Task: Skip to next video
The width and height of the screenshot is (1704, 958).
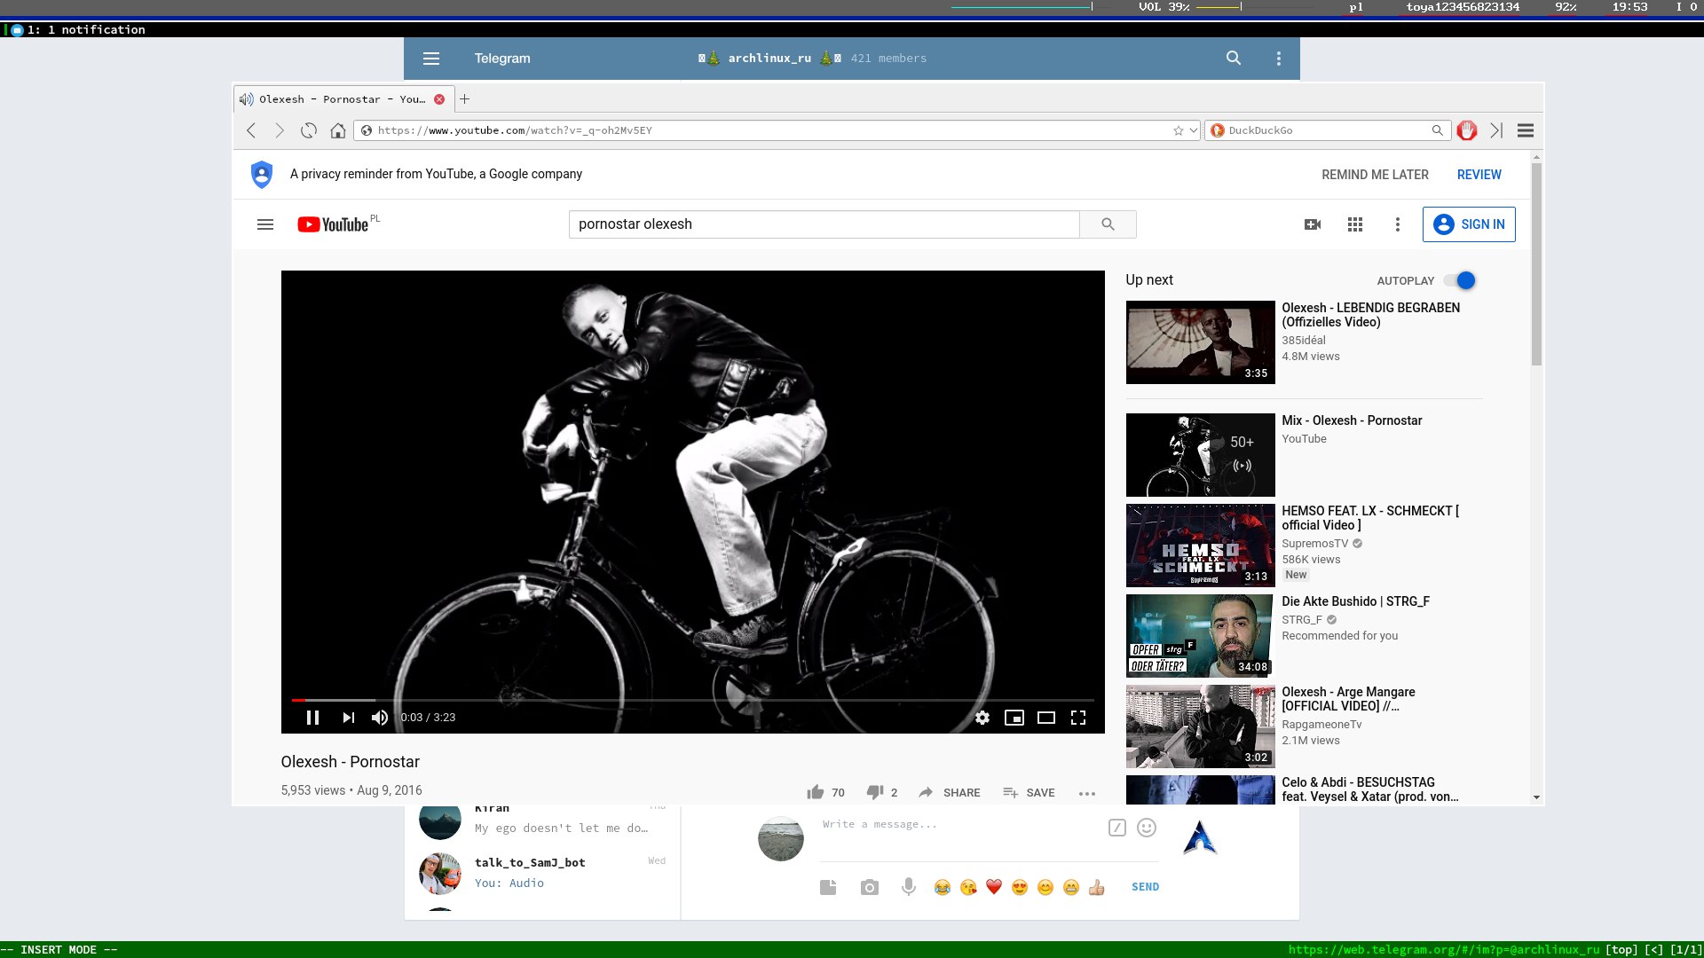Action: pyautogui.click(x=348, y=718)
